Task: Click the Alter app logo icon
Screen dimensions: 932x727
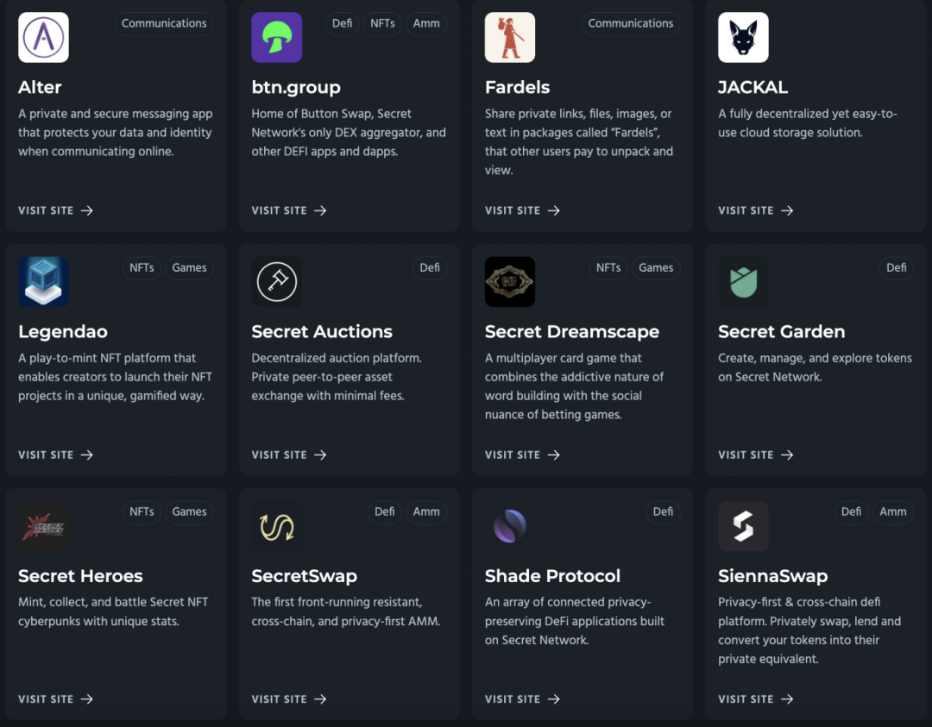Action: [43, 37]
